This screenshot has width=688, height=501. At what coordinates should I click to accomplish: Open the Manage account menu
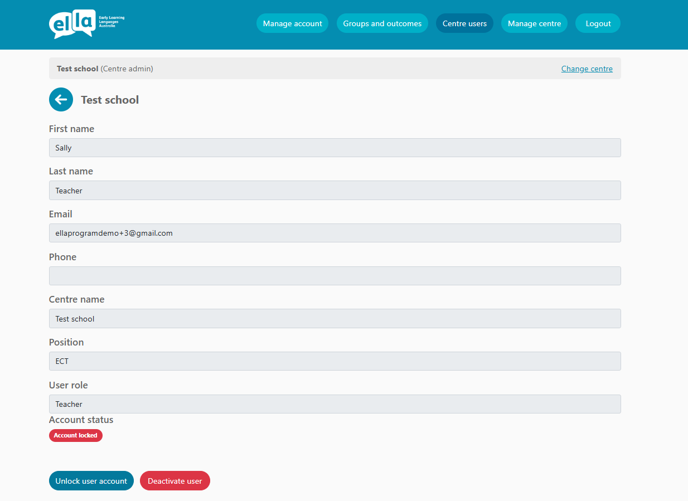coord(292,23)
